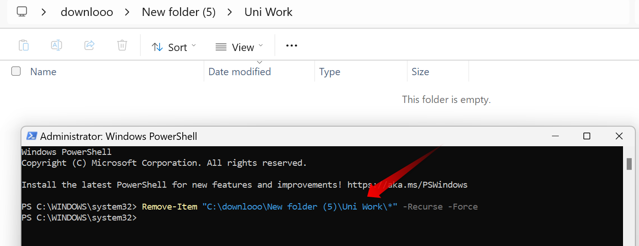Click the Share icon in toolbar
This screenshot has height=246, width=639.
pyautogui.click(x=89, y=45)
